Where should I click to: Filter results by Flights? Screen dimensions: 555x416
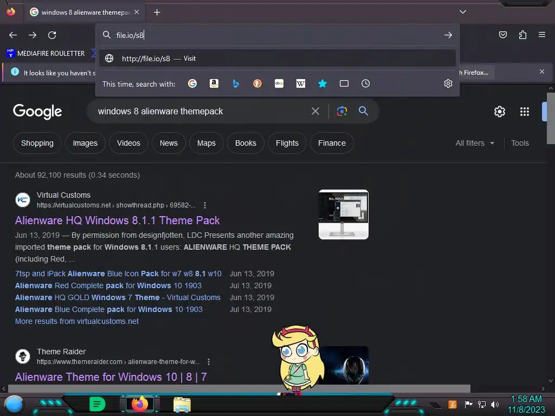coord(287,143)
